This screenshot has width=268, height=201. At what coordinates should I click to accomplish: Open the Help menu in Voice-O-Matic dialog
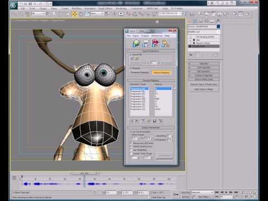pos(167,36)
